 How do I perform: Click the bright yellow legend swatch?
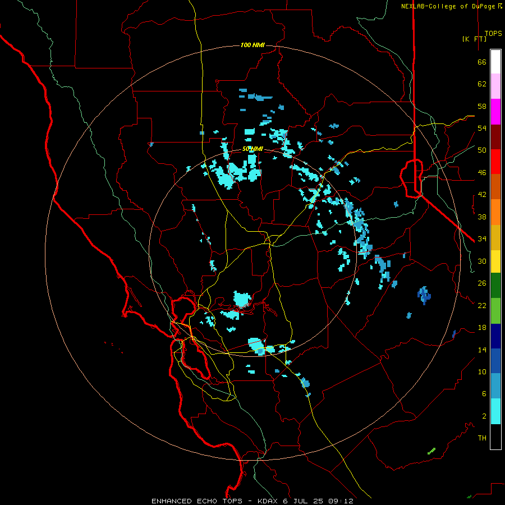[495, 261]
